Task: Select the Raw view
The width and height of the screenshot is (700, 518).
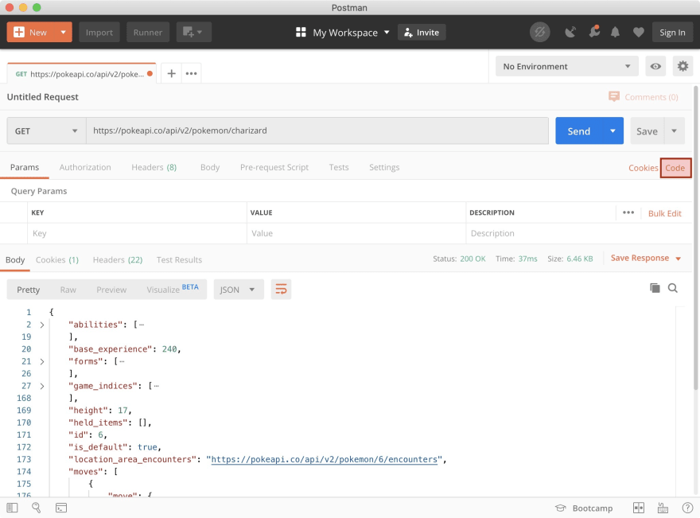Action: tap(68, 290)
